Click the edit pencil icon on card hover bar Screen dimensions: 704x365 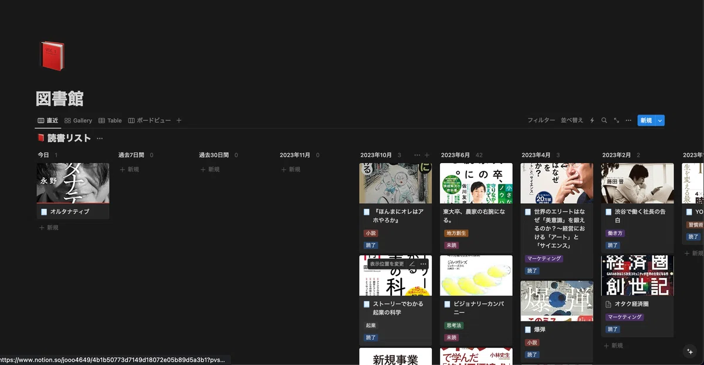point(412,264)
